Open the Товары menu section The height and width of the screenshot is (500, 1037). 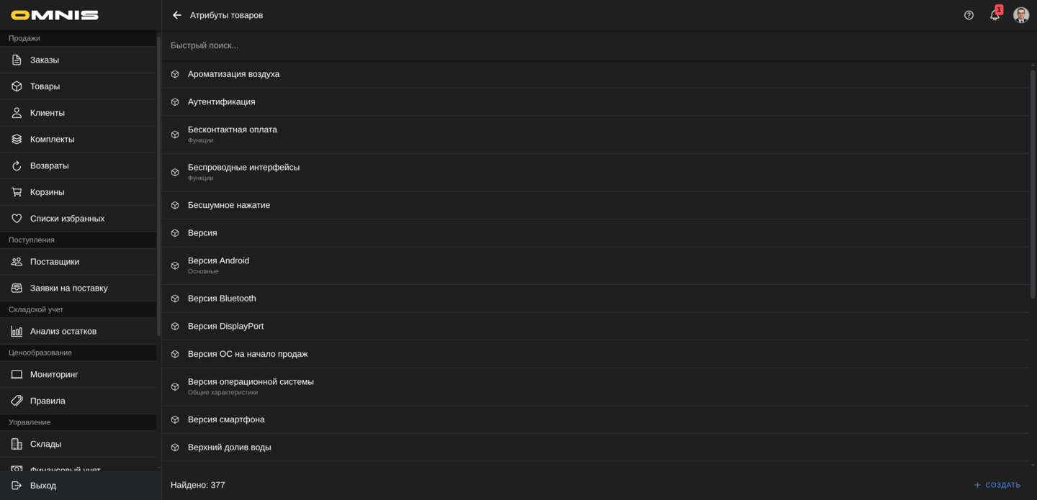45,86
